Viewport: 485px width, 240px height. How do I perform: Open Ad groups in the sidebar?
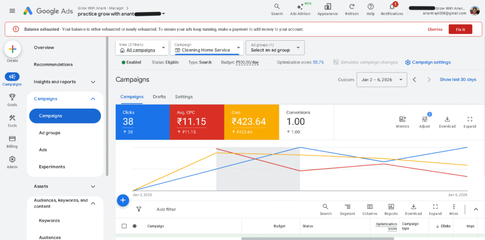[49, 133]
